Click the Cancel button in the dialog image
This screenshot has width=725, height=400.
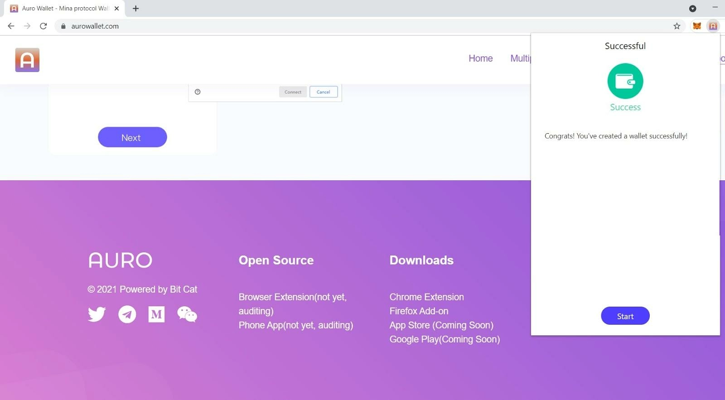[324, 92]
